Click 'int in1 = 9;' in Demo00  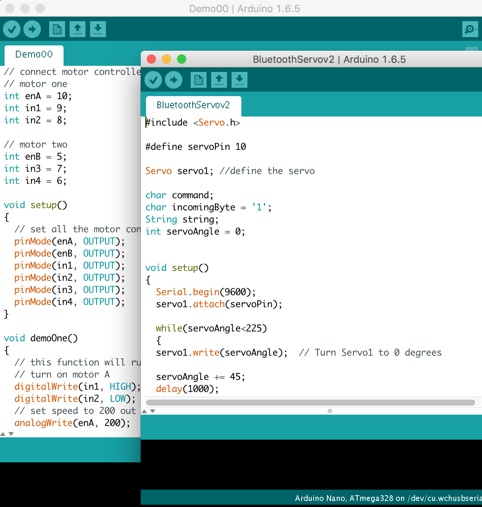pyautogui.click(x=35, y=108)
